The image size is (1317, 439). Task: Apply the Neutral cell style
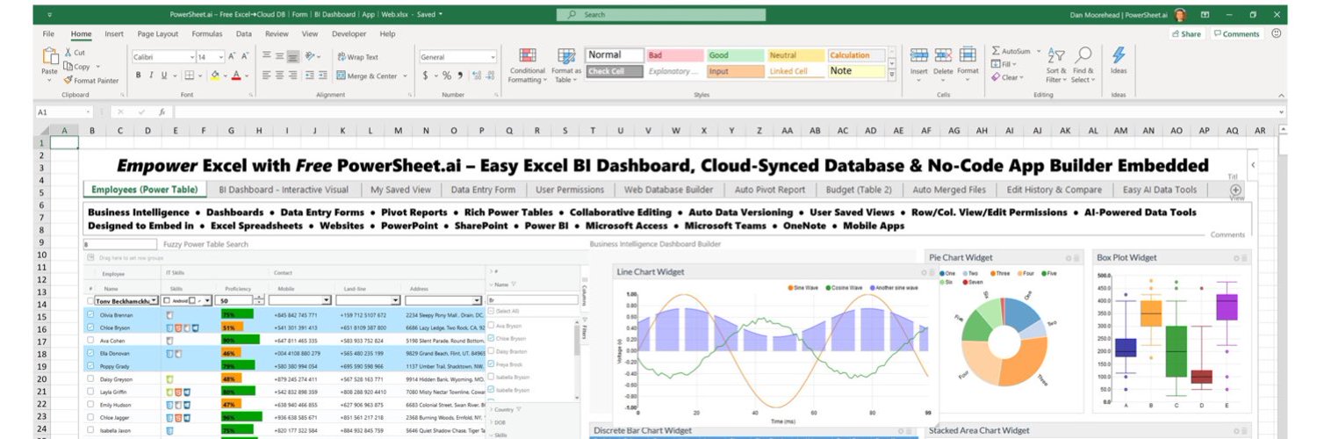coord(795,55)
